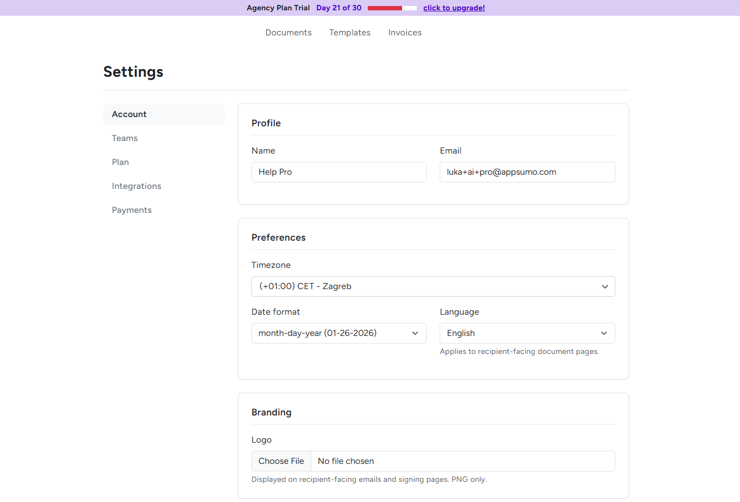
Task: Expand the Date format dropdown
Action: [x=338, y=333]
